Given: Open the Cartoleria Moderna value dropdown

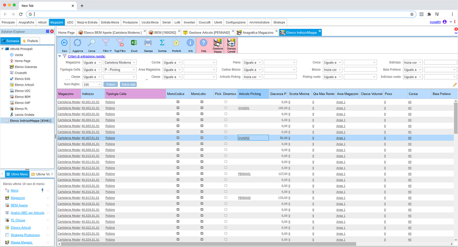Looking at the screenshot, I should (120, 63).
